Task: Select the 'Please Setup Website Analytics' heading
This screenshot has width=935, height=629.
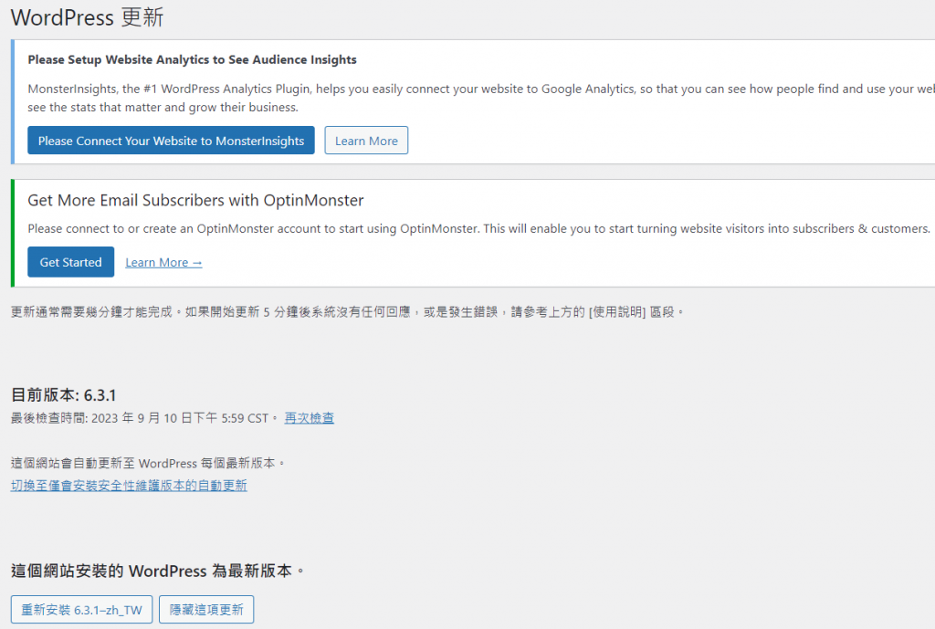Action: point(192,59)
